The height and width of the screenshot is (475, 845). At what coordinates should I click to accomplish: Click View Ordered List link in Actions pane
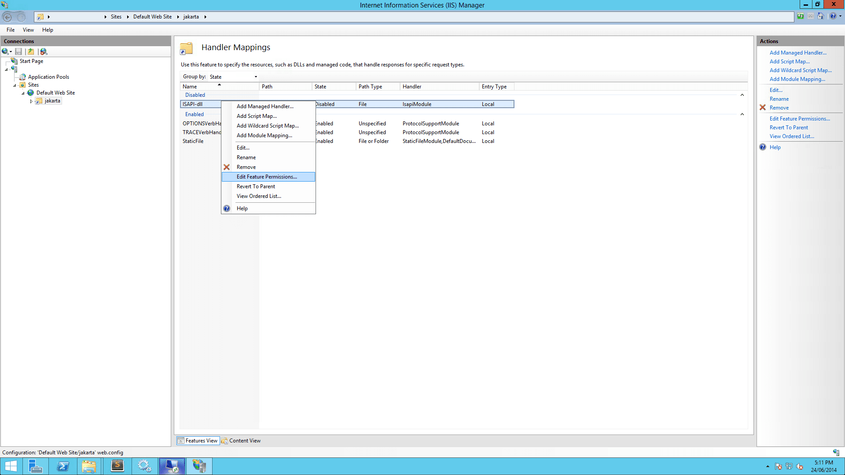point(791,136)
